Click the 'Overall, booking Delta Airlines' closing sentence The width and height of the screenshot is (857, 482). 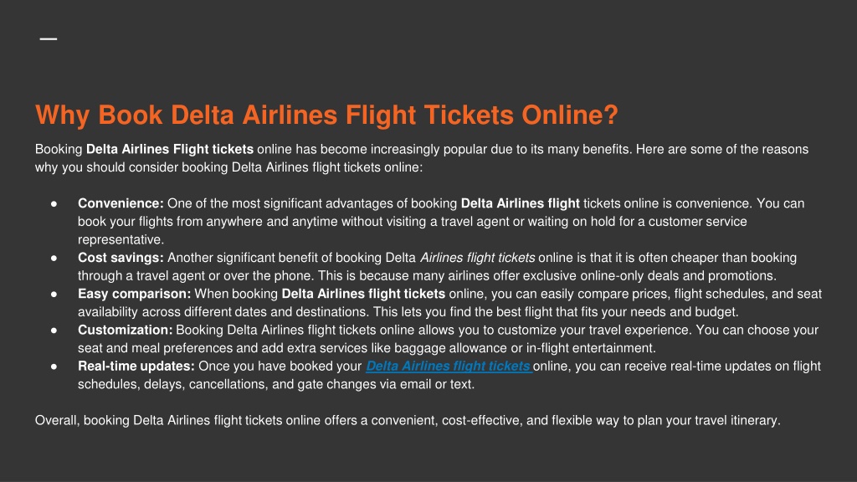408,420
